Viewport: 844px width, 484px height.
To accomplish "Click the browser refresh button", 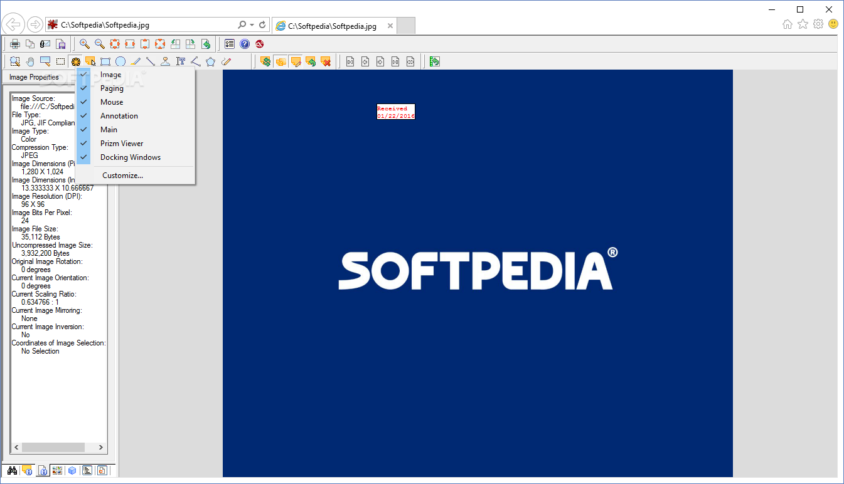I will pyautogui.click(x=262, y=25).
